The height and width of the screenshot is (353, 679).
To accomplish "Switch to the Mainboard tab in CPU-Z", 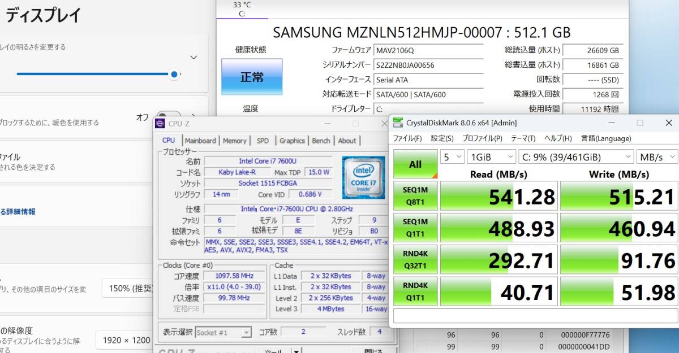I will [x=200, y=141].
